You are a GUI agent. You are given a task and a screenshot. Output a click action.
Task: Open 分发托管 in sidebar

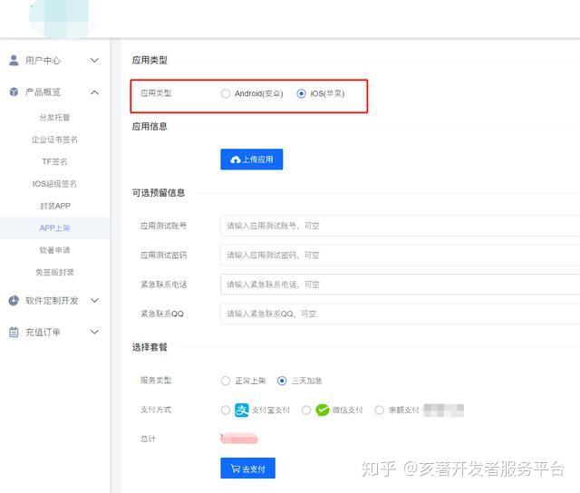pos(54,117)
